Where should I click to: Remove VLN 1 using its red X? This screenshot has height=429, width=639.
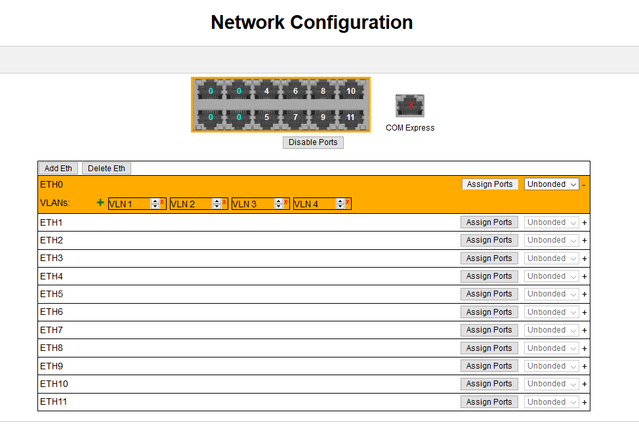pos(162,202)
